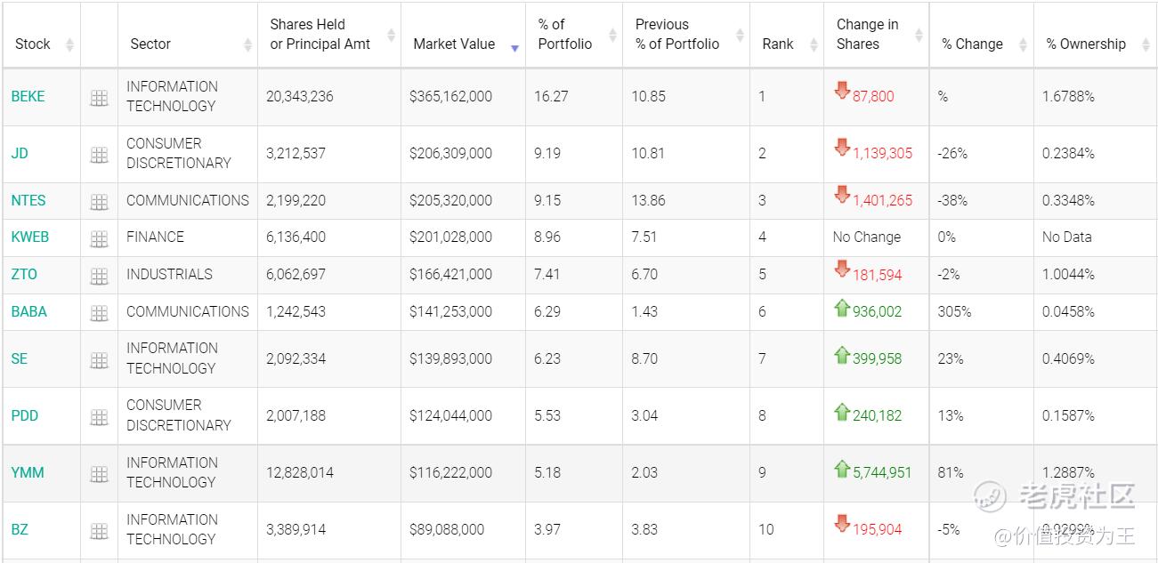Open the BZ stock link

click(20, 529)
